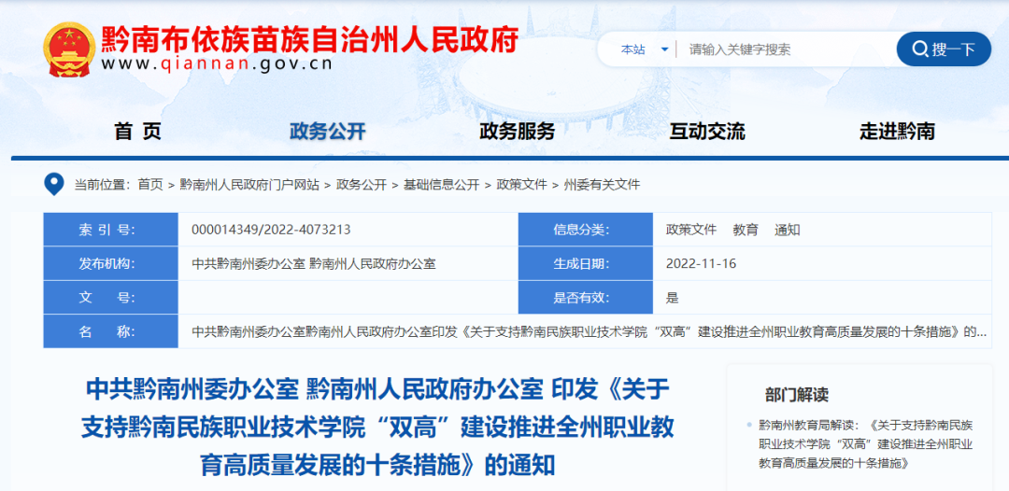Click 通知 in the 信息分类 row
The height and width of the screenshot is (491, 1009).
pyautogui.click(x=788, y=230)
